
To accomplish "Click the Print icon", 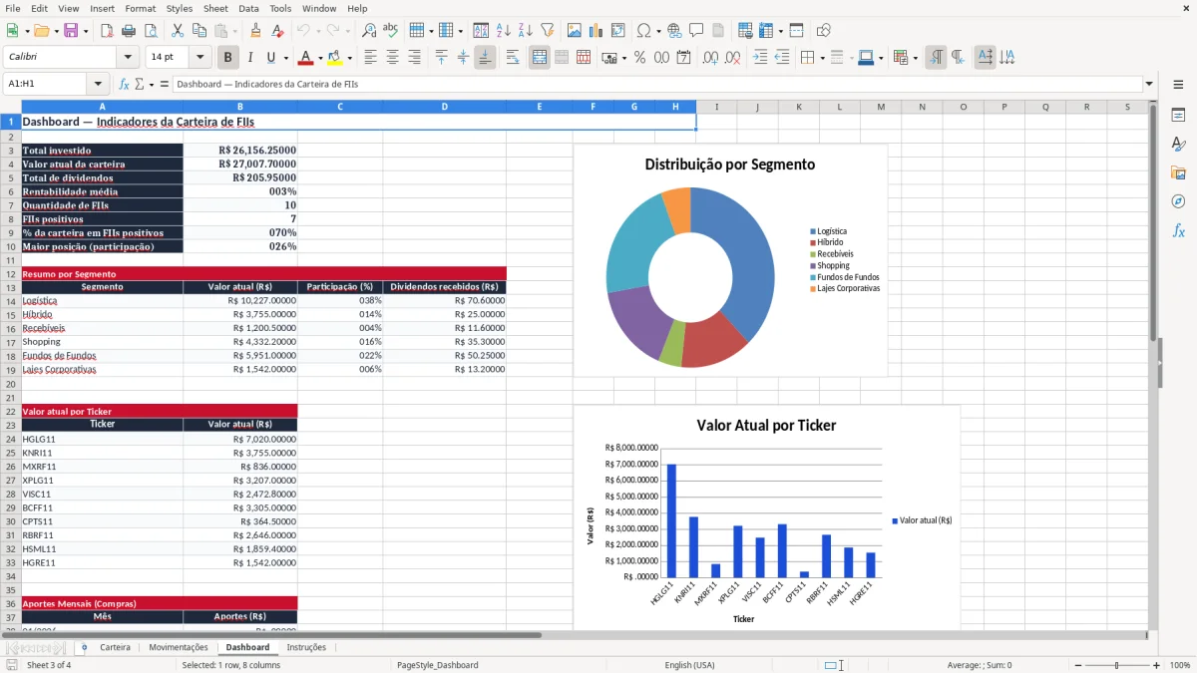I will (128, 31).
